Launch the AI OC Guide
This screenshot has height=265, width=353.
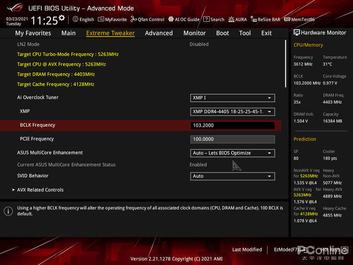tap(184, 19)
